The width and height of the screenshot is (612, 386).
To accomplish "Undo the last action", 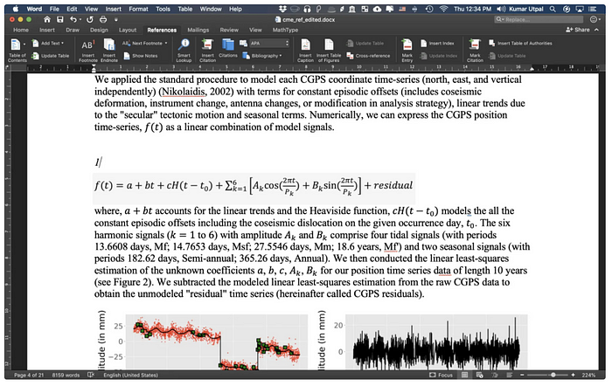I will point(73,19).
